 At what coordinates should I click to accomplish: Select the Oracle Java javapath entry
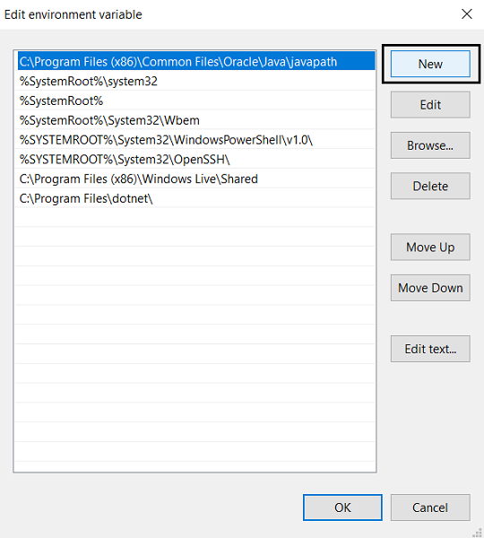point(196,61)
